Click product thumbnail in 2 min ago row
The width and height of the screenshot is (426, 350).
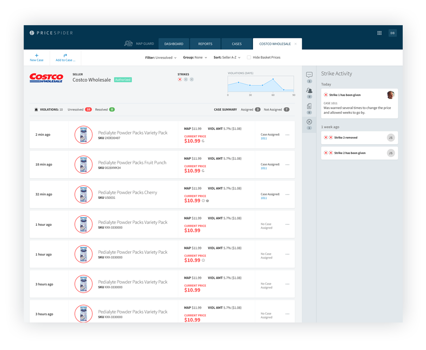pyautogui.click(x=84, y=135)
